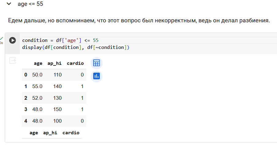Place cursor in the 'condition = df' code line
The image size is (277, 145).
point(60,40)
